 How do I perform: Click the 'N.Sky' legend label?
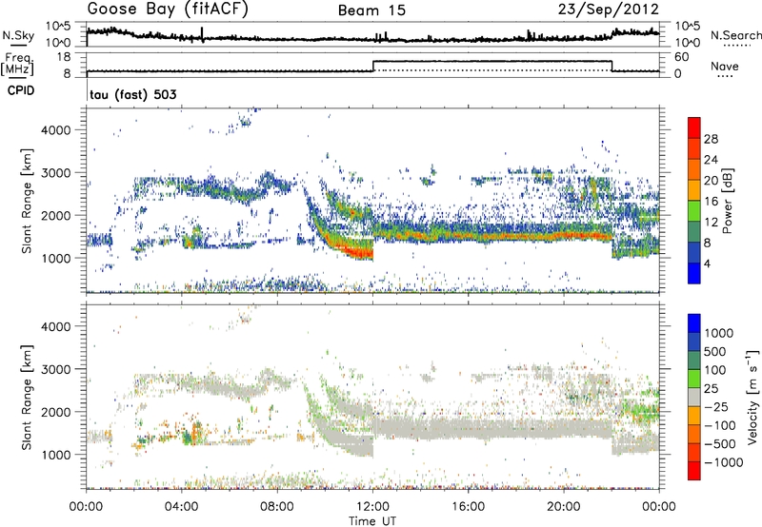pos(18,35)
